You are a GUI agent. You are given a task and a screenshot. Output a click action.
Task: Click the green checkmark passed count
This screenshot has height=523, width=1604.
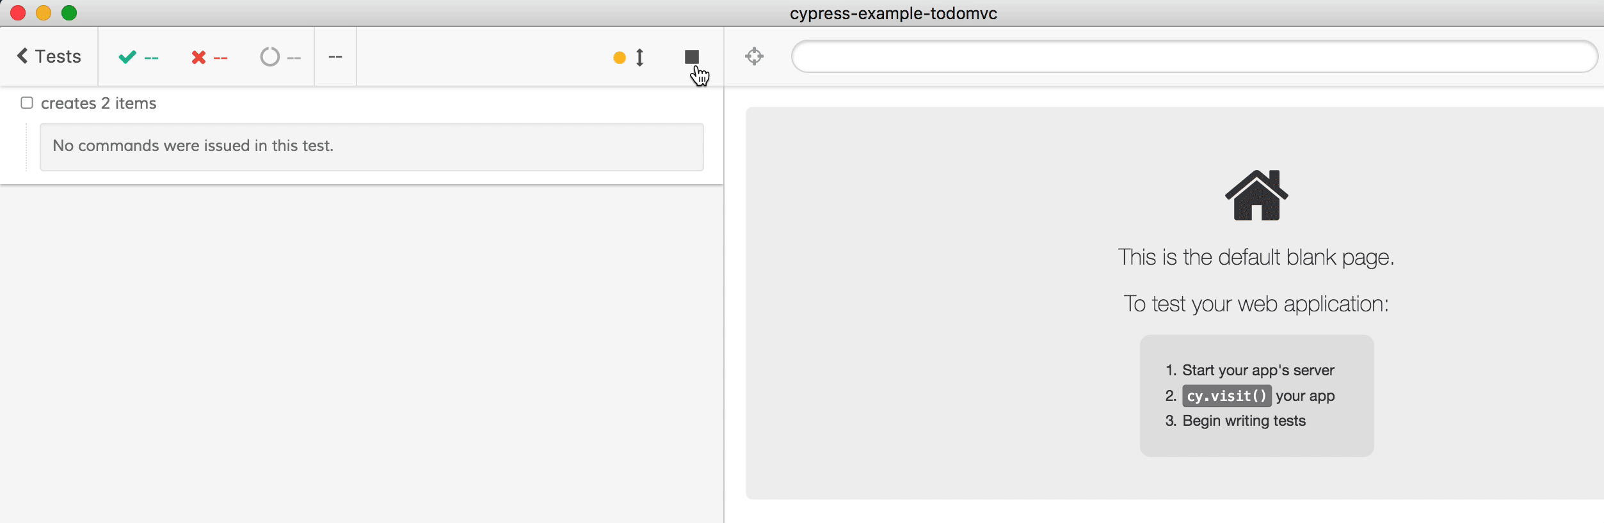138,57
